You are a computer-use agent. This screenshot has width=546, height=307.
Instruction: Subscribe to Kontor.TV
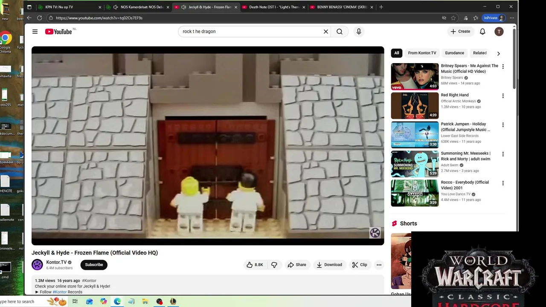pyautogui.click(x=94, y=265)
